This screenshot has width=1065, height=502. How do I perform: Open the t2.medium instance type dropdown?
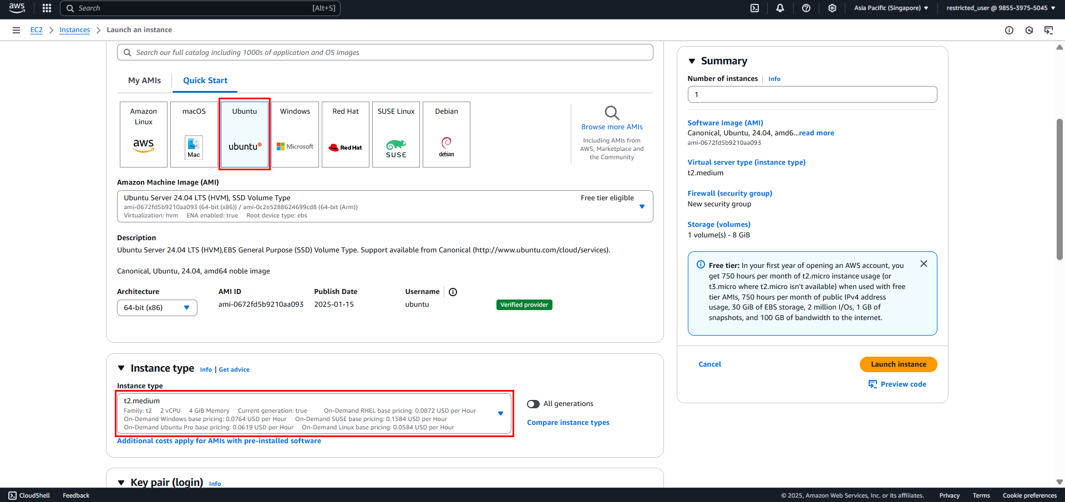click(x=314, y=414)
